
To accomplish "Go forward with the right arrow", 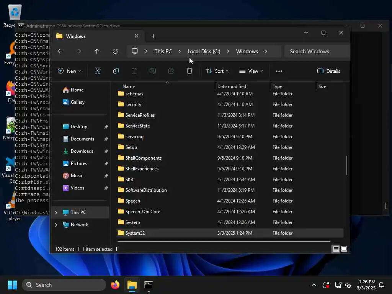I will tap(78, 51).
